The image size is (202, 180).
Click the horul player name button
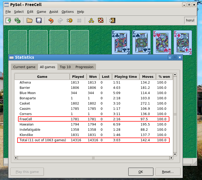click(x=190, y=20)
